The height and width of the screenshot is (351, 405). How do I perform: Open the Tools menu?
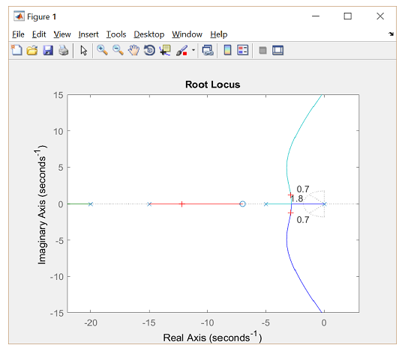[116, 34]
